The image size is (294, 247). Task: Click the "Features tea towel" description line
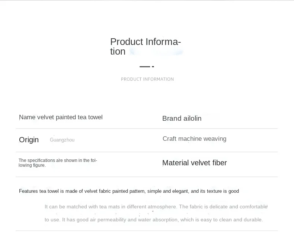pos(129,191)
